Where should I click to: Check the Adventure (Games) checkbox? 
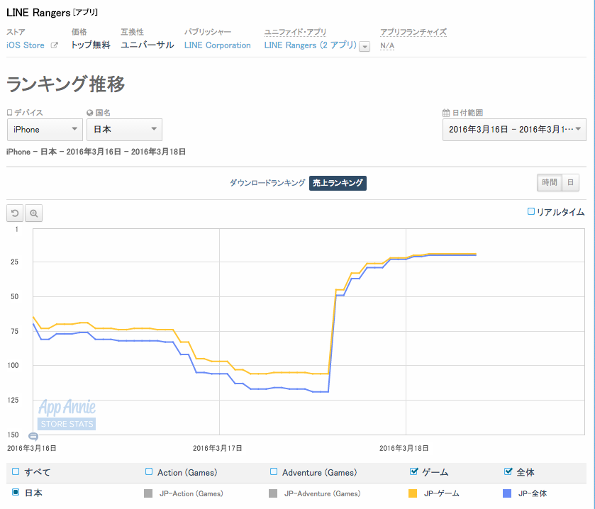(274, 471)
